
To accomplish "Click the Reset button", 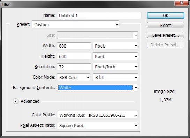I will tap(166, 25).
